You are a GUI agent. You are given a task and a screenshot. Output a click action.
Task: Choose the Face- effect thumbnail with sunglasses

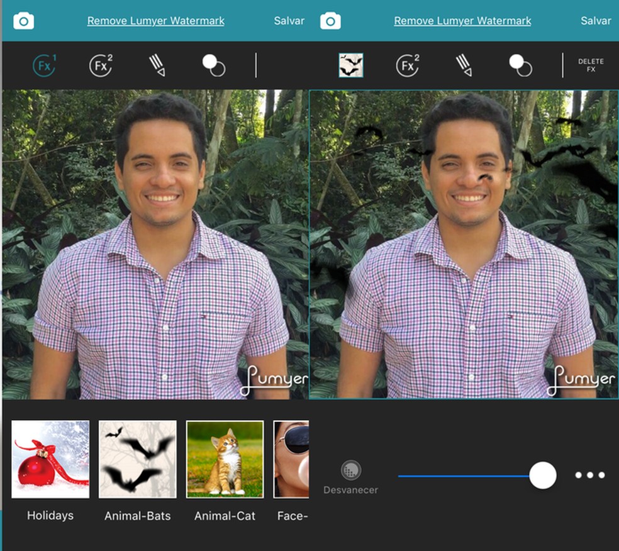(291, 459)
